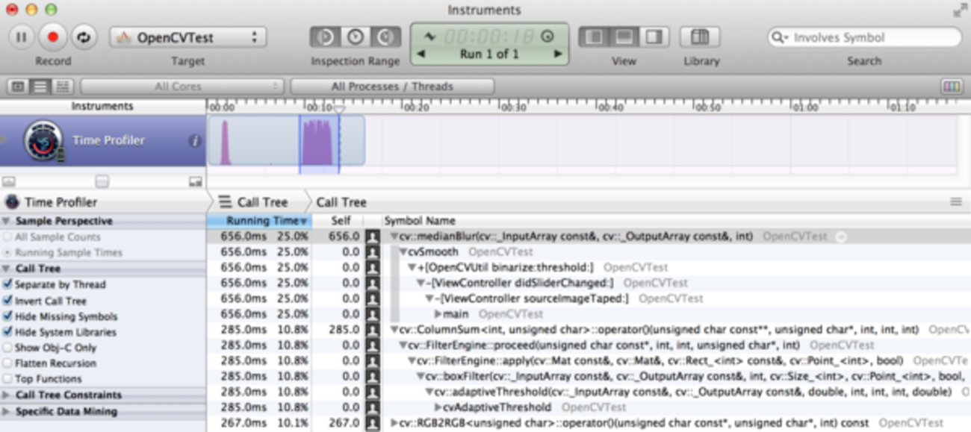Enable Show Obj-C Only checkbox
This screenshot has height=432, width=971.
point(7,348)
